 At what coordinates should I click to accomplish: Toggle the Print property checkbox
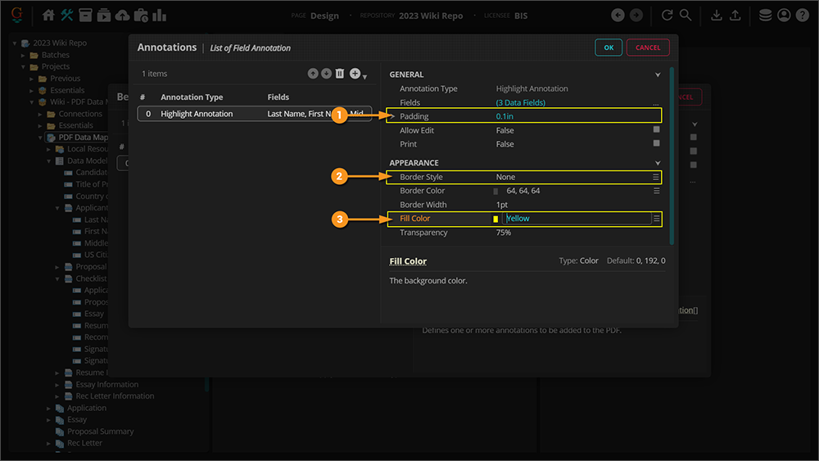coord(656,144)
